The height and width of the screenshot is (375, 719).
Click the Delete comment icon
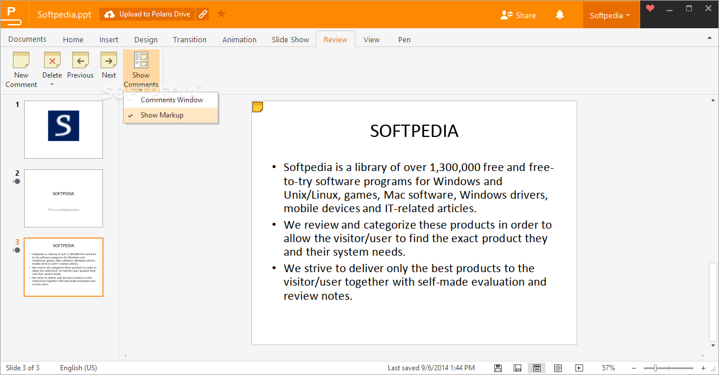pos(52,61)
